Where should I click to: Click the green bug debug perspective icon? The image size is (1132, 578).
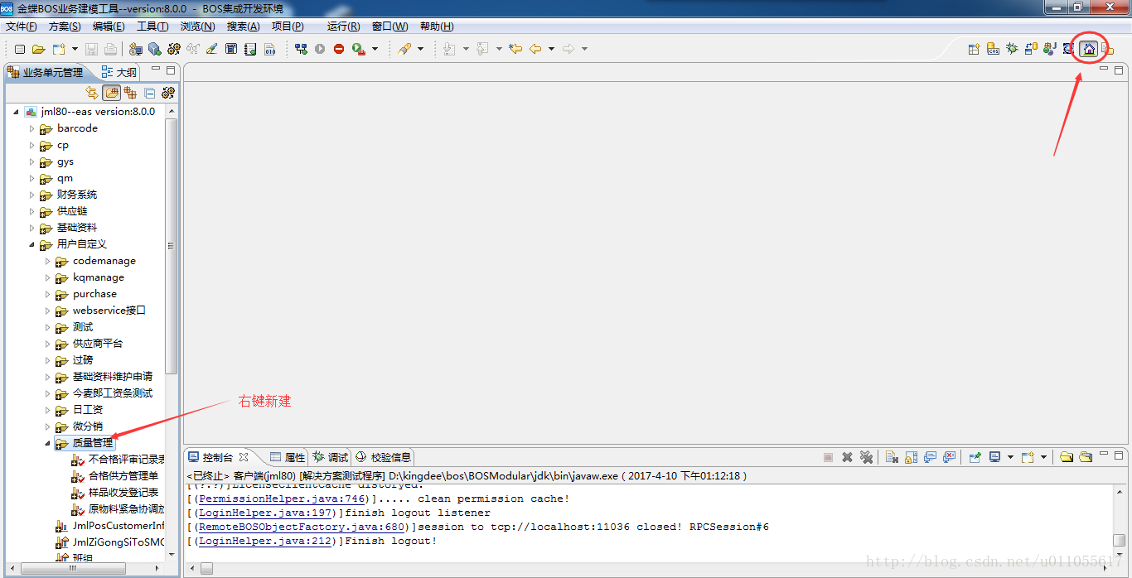[x=1012, y=49]
